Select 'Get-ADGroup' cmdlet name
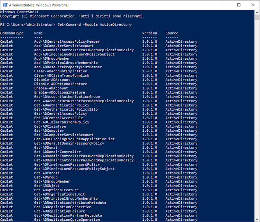 click(x=46, y=177)
